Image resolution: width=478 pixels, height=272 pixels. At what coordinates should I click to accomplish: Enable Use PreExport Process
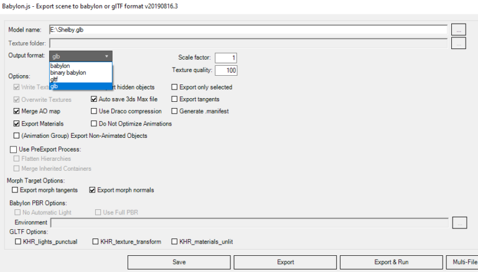tap(14, 150)
